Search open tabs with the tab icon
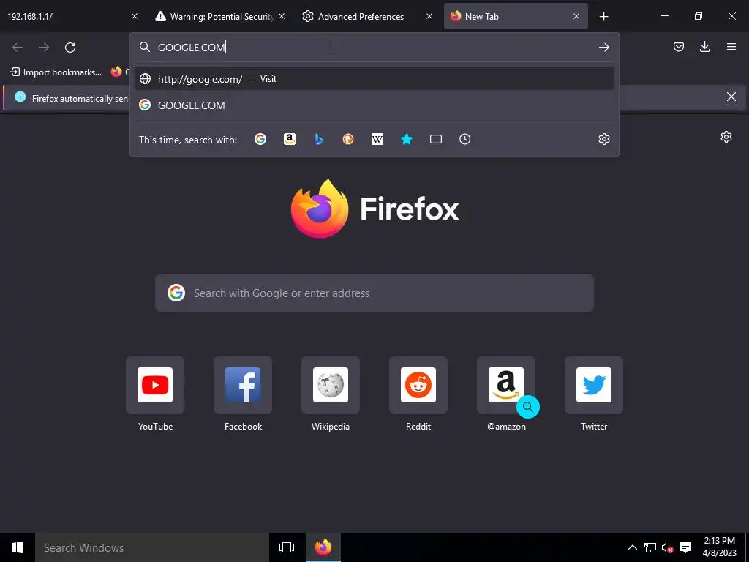This screenshot has width=749, height=562. tap(436, 139)
